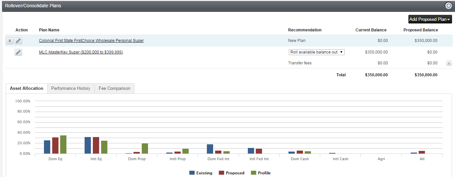Toggle the Proposed legend swatch

(222, 173)
